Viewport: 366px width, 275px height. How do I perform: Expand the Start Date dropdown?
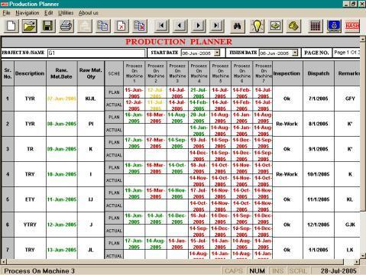click(217, 53)
